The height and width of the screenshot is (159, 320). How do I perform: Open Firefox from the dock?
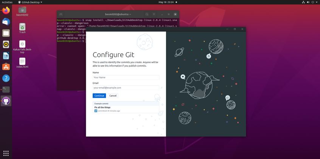(6, 10)
